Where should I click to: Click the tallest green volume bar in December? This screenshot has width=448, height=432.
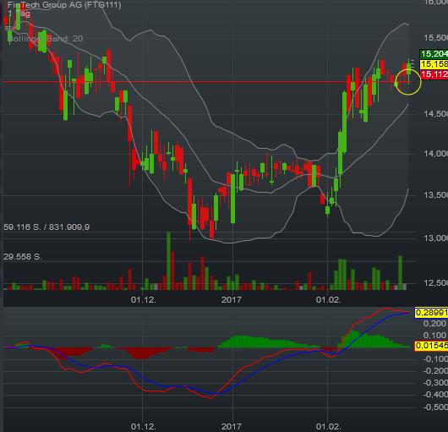(x=168, y=261)
